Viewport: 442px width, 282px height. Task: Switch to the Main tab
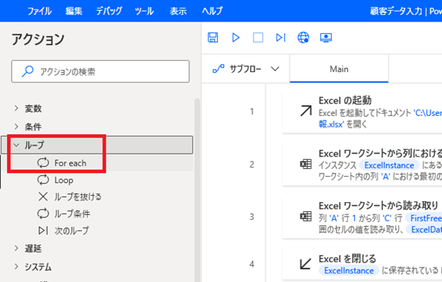(x=339, y=69)
